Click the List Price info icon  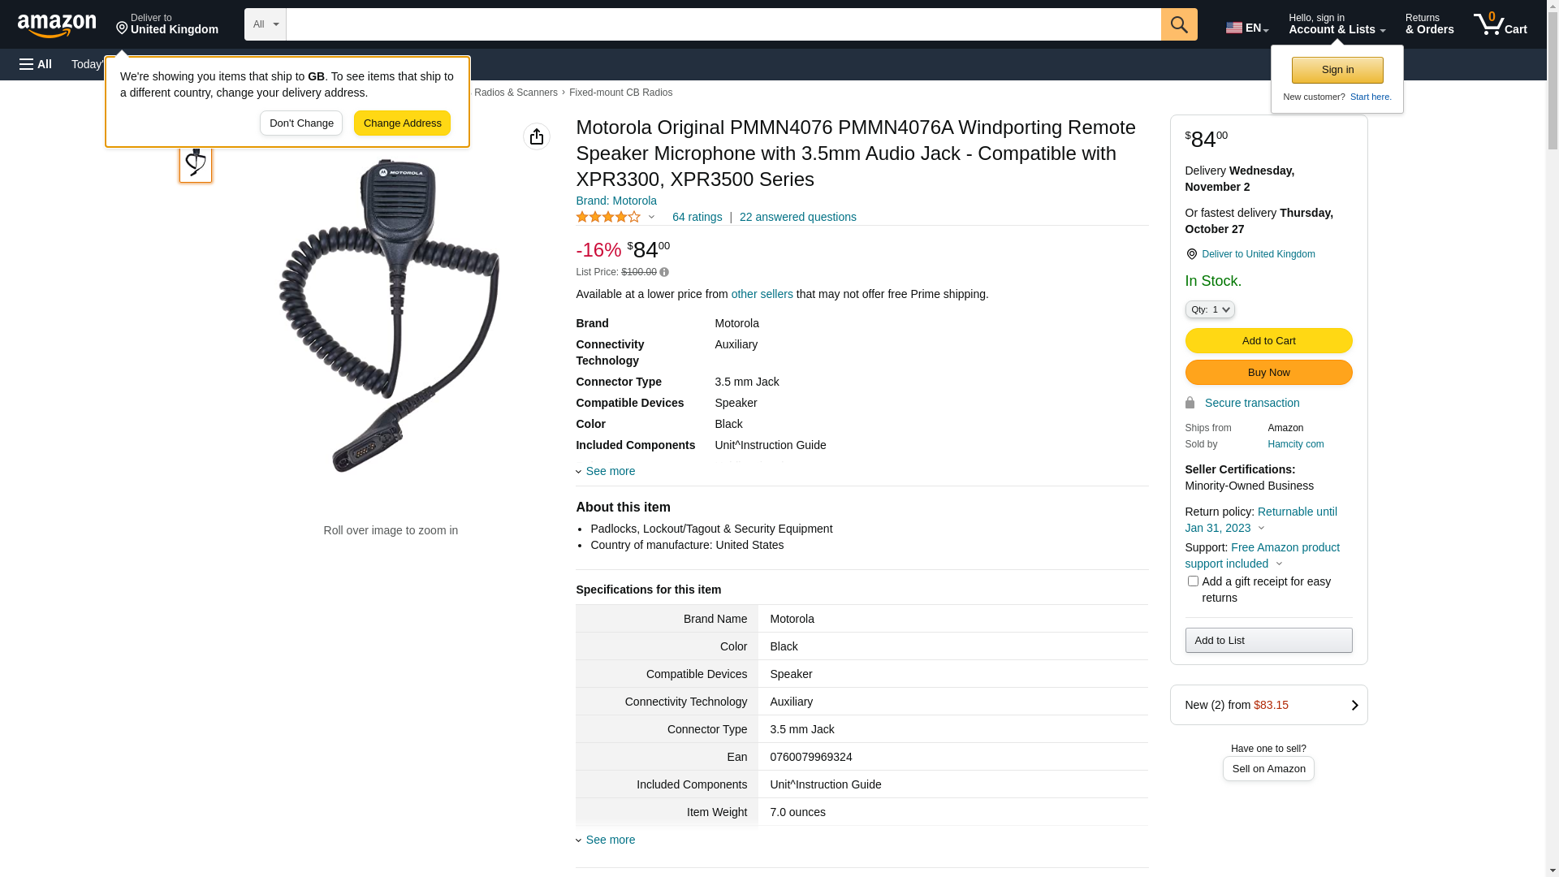pos(664,273)
